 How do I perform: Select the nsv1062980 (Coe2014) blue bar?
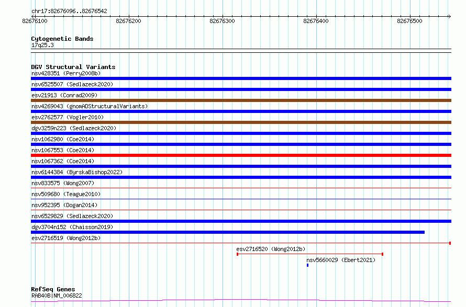click(241, 144)
